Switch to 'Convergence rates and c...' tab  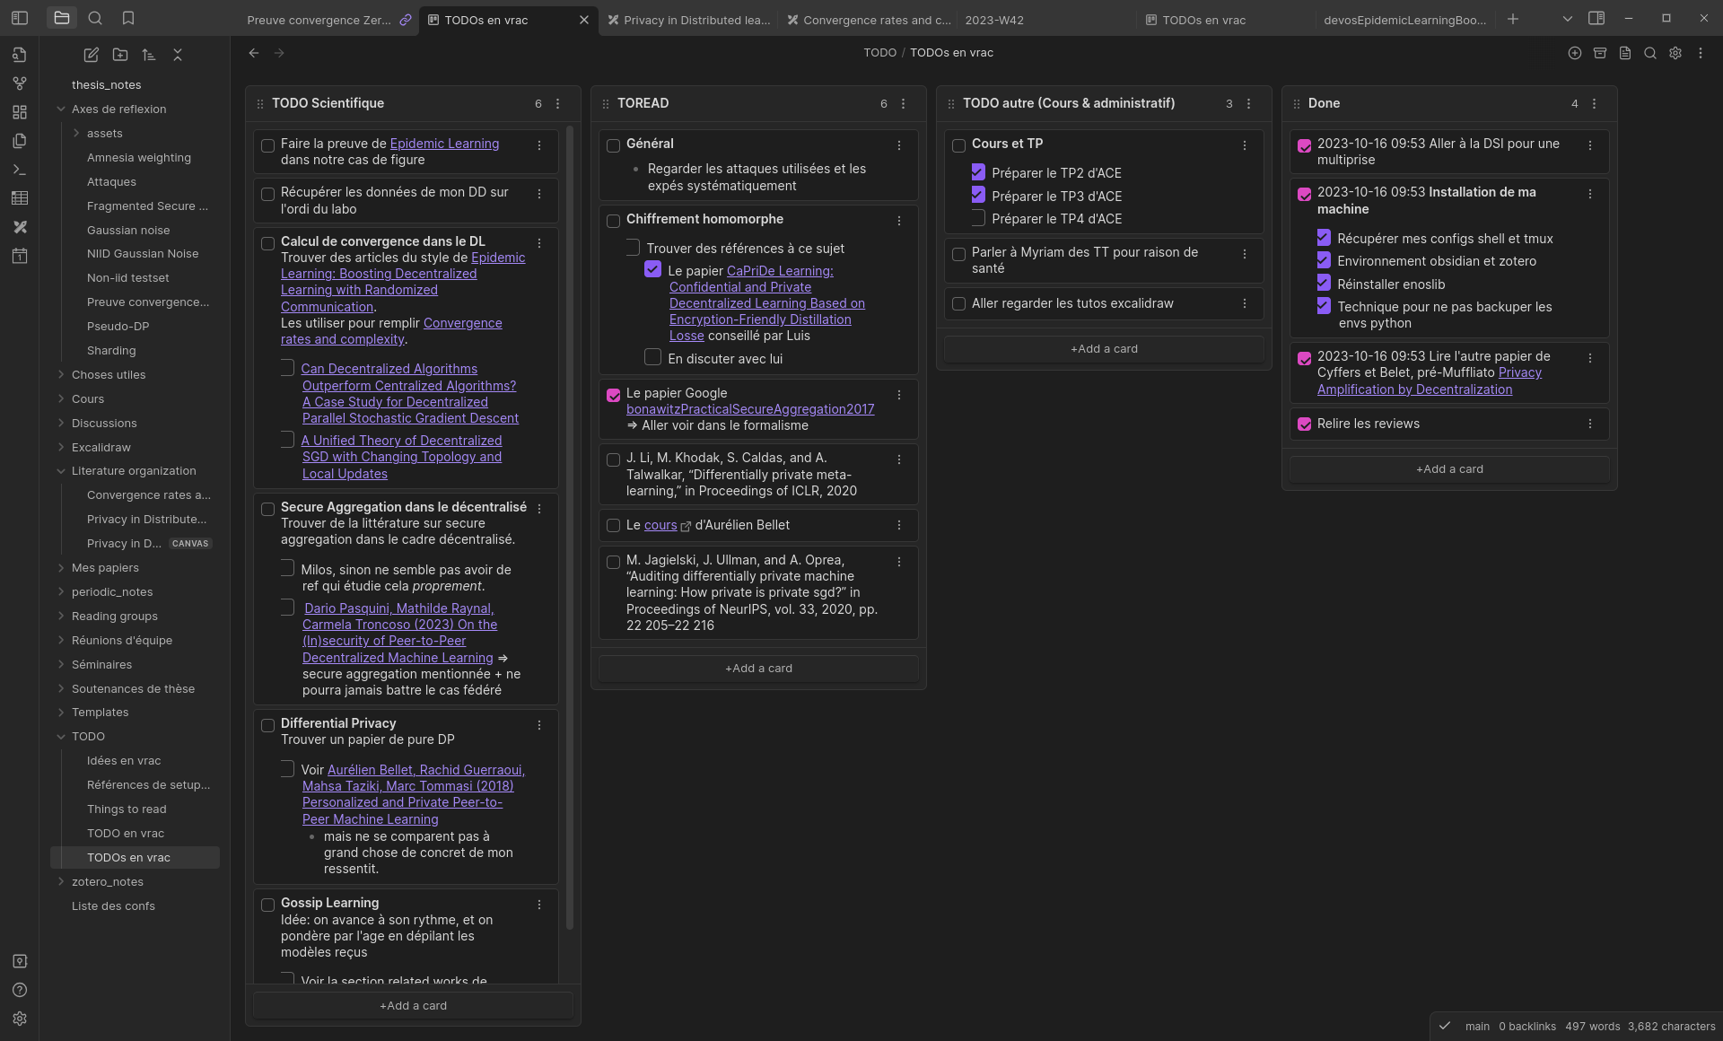coord(868,20)
